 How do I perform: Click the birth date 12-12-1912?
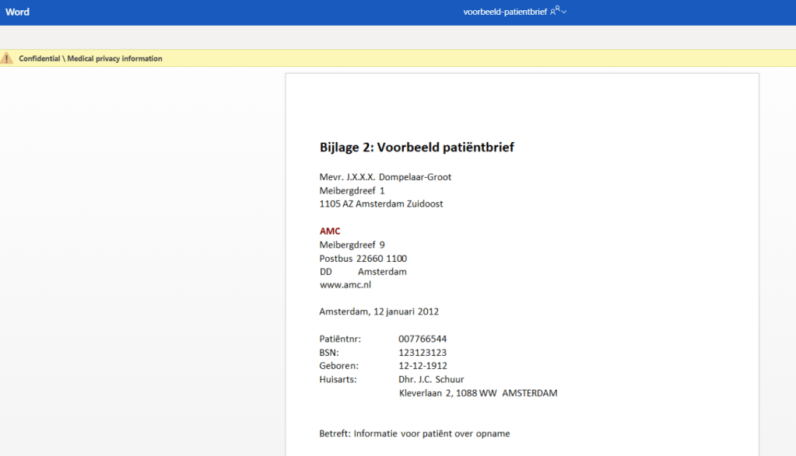423,365
